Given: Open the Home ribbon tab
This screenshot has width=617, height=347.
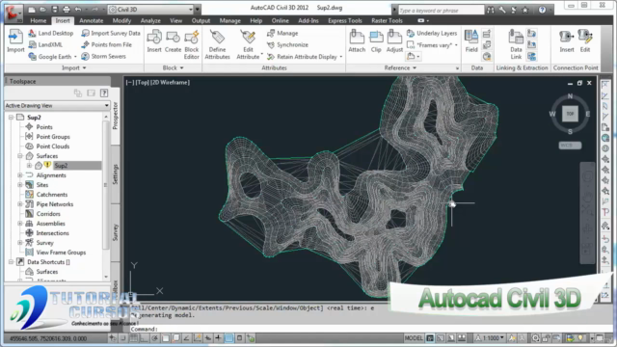Looking at the screenshot, I should click(x=39, y=20).
